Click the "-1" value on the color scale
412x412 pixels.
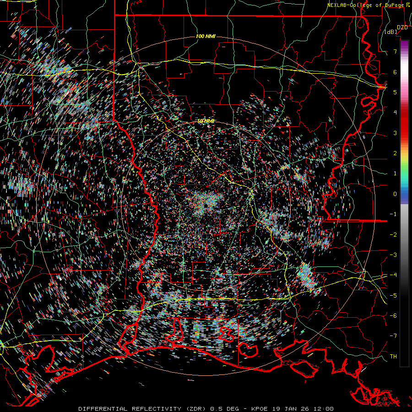coord(393,214)
